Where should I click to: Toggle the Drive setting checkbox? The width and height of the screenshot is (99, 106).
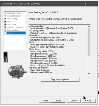point(5,19)
